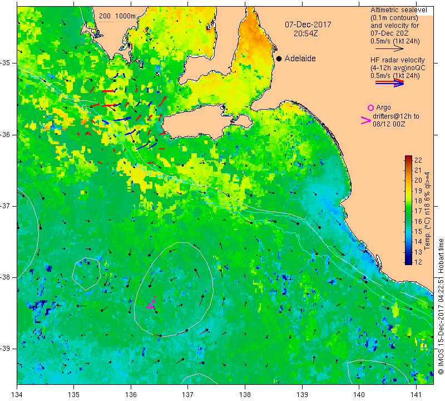Click the color bar label 19

pos(418,190)
